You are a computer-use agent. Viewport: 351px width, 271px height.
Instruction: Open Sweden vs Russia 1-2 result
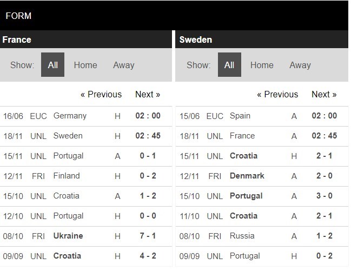pos(324,236)
